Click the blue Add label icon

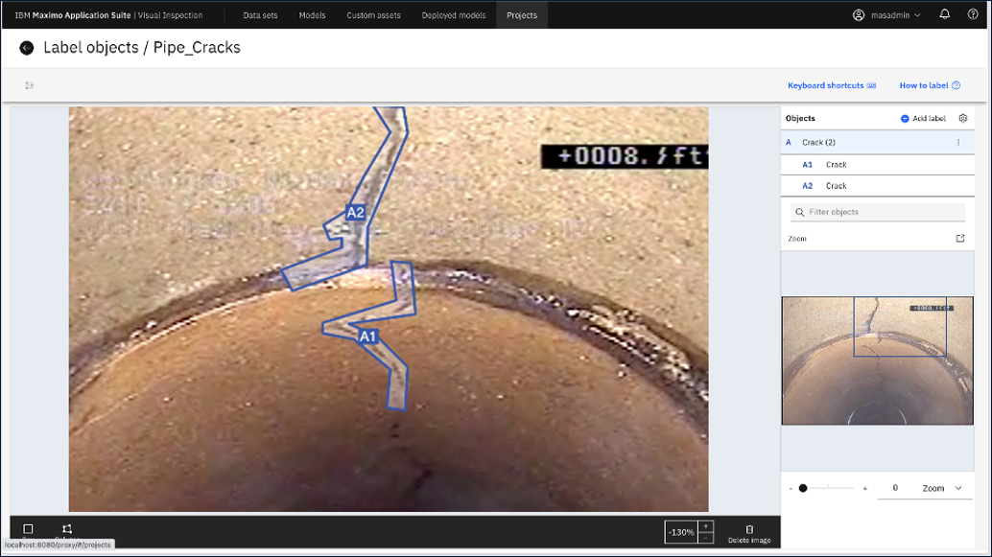[905, 118]
